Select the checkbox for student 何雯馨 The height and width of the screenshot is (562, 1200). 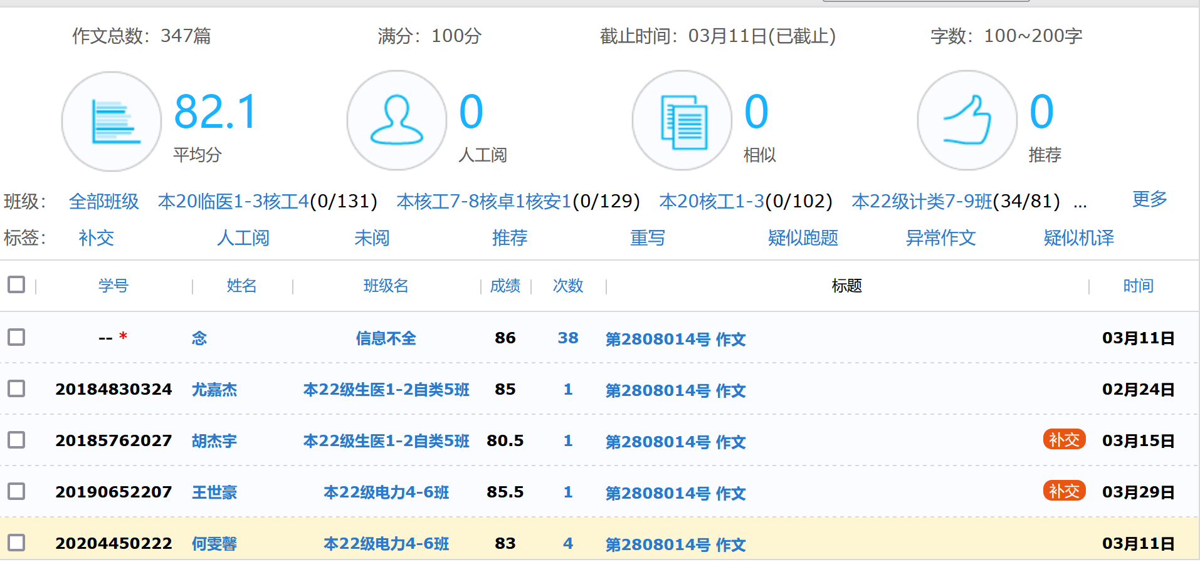pyautogui.click(x=16, y=543)
